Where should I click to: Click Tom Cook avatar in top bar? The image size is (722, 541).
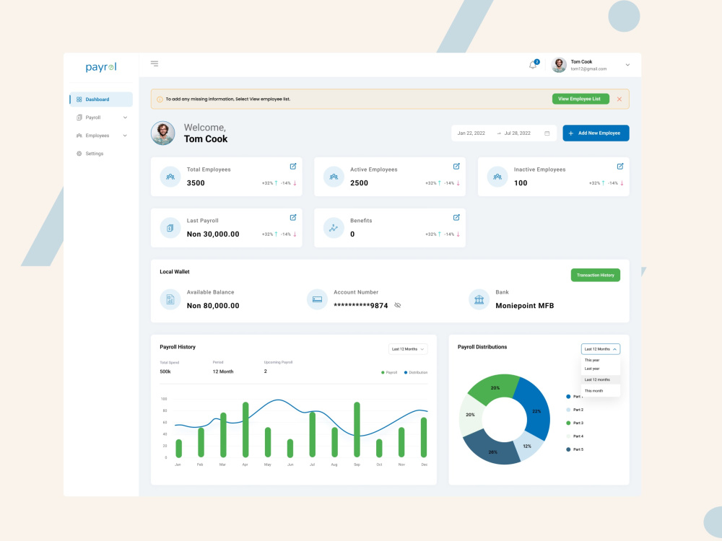point(559,65)
